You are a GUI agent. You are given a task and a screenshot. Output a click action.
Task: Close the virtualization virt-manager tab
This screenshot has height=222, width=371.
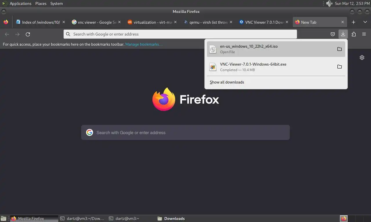(x=175, y=22)
